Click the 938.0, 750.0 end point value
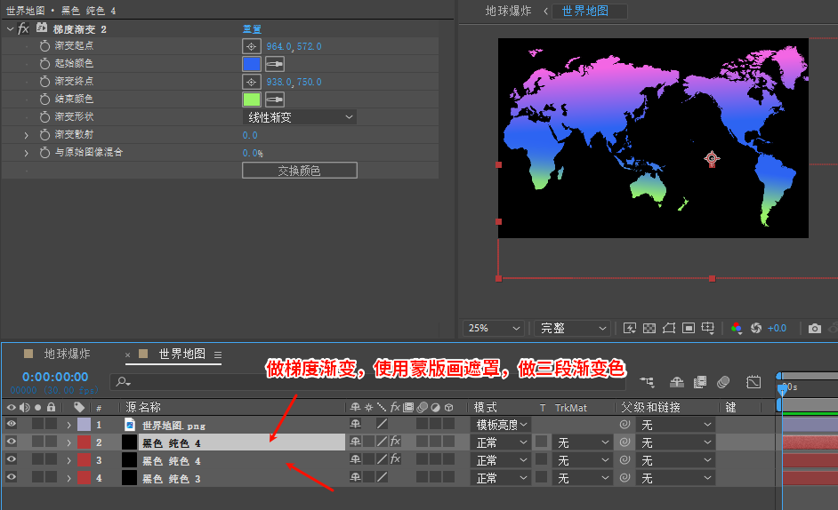 click(x=294, y=82)
